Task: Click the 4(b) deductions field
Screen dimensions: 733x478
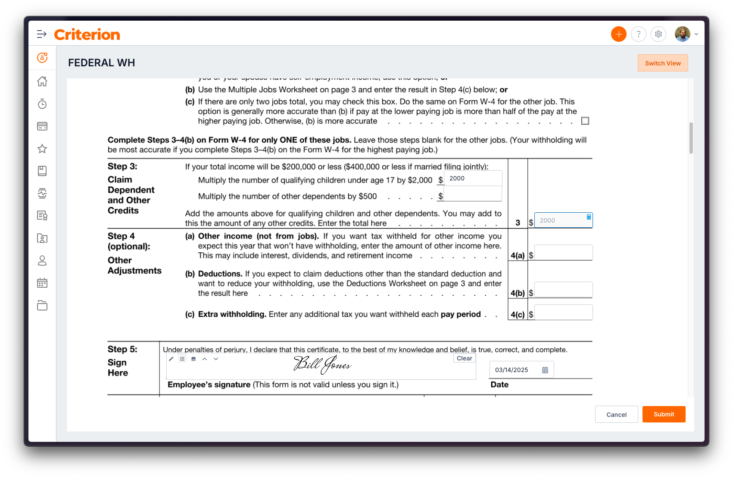Action: (x=563, y=289)
